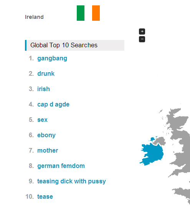Open the eighth-ranked search term link
This screenshot has width=190, height=221.
click(61, 166)
